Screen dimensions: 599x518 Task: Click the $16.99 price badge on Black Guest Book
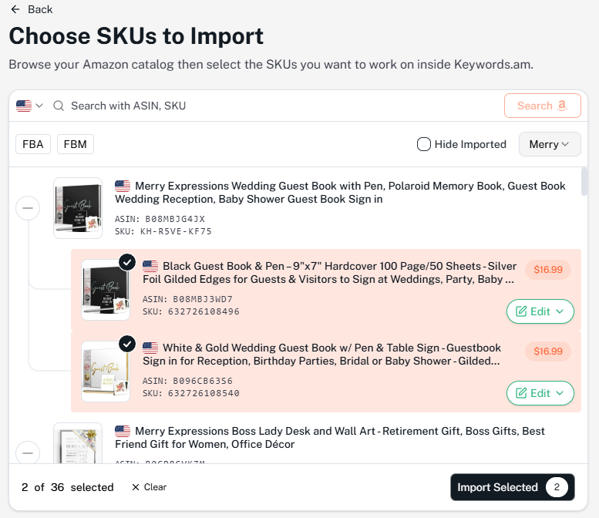tap(549, 270)
